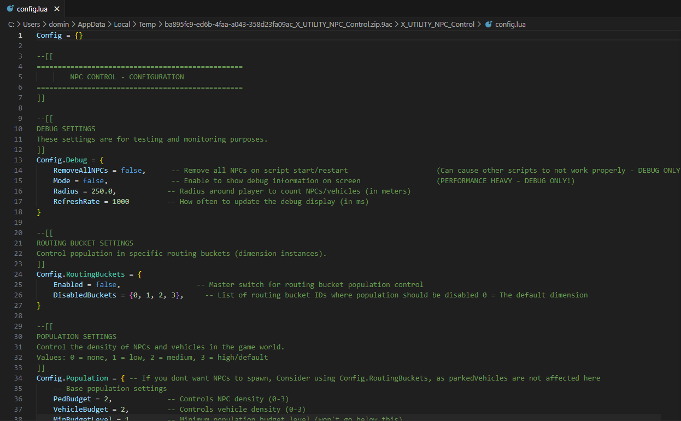Click the Lua icon beside config.lua in the breadcrumb
The width and height of the screenshot is (681, 421).
tap(489, 24)
